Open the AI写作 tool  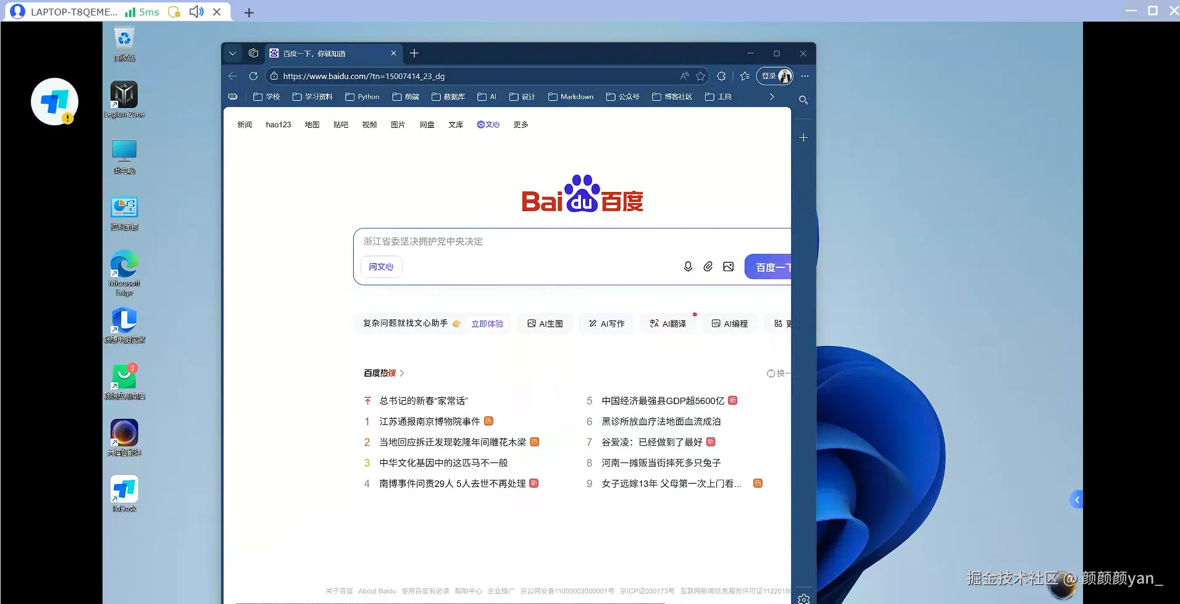(x=606, y=324)
